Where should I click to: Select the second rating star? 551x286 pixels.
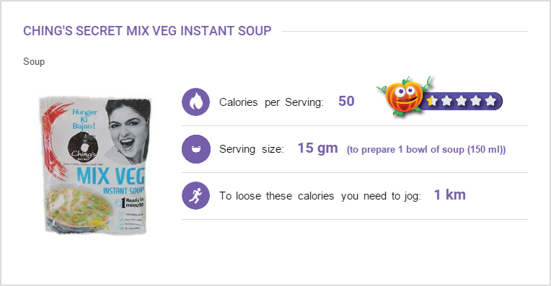pyautogui.click(x=446, y=101)
